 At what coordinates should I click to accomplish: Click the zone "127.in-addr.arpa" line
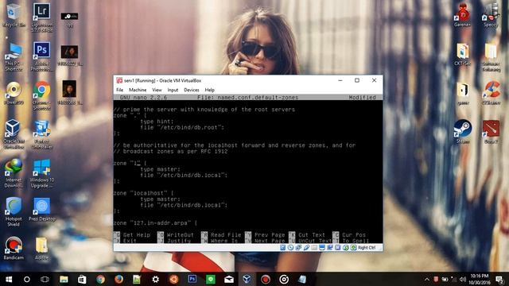pyautogui.click(x=155, y=222)
